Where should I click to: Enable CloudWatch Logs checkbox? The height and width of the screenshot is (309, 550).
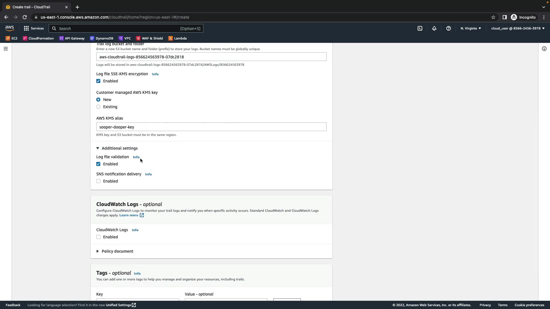[98, 237]
